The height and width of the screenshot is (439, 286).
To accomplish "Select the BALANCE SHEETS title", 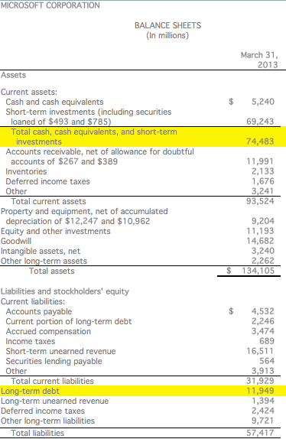I will pyautogui.click(x=167, y=25).
